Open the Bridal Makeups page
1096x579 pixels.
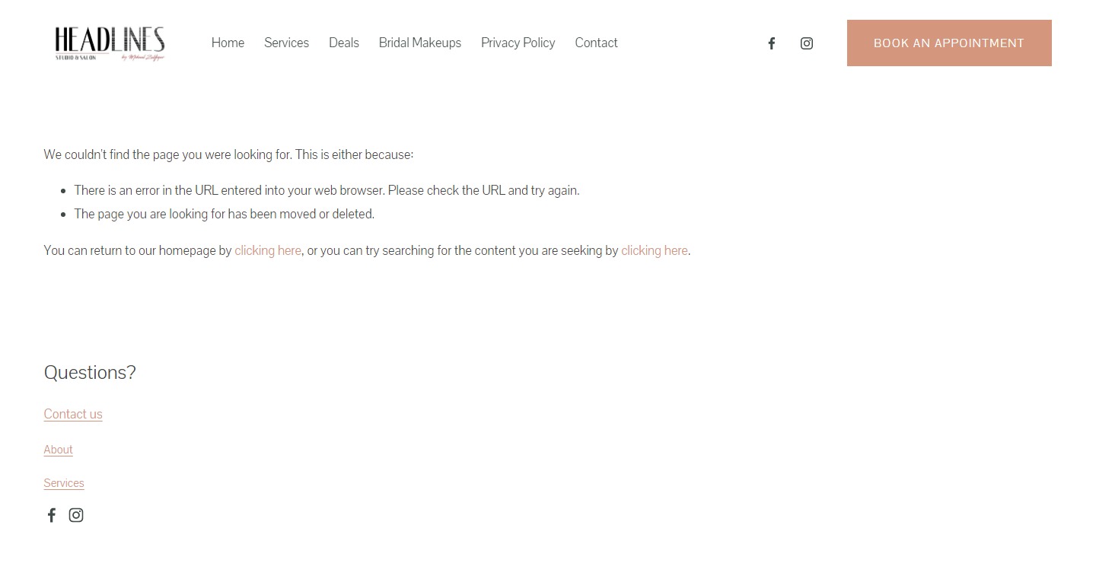click(x=419, y=43)
